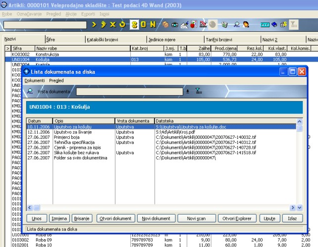Select the Folder sa svim dokumentima row
Screen dimensions: 318x247
point(161,158)
